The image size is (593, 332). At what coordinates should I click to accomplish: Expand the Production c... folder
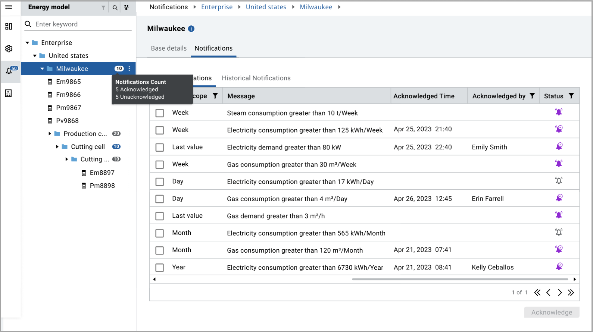point(50,134)
